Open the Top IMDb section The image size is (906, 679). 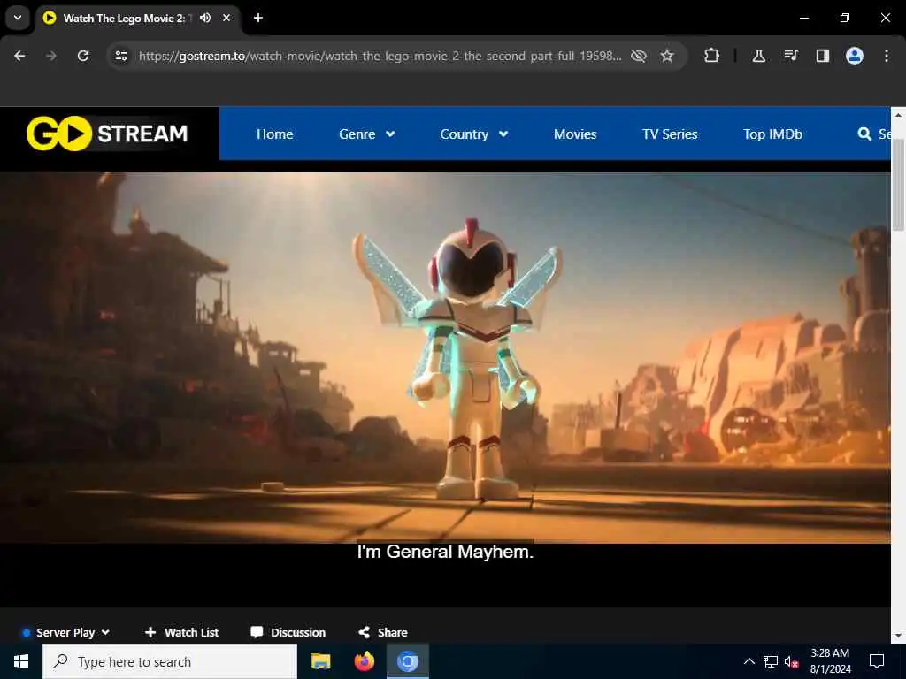pyautogui.click(x=772, y=134)
